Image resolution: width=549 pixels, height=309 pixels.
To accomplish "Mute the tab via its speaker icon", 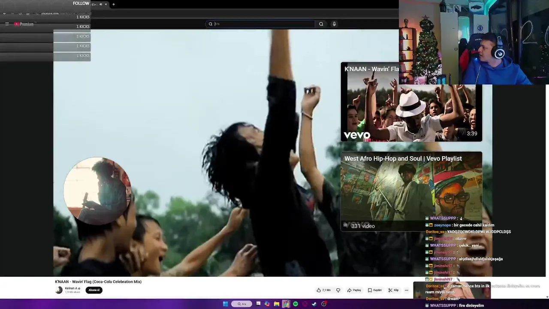I will [101, 4].
